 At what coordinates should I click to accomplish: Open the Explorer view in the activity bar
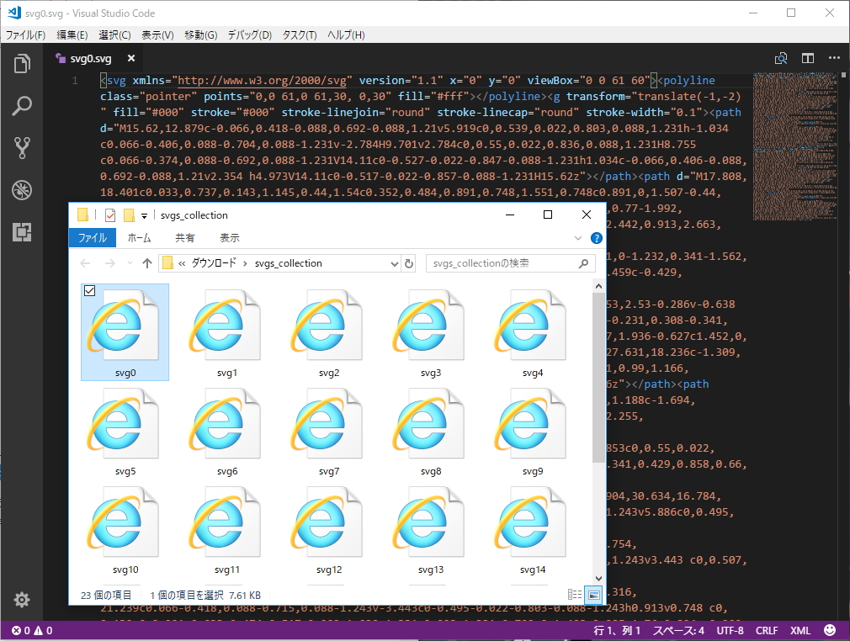click(21, 63)
